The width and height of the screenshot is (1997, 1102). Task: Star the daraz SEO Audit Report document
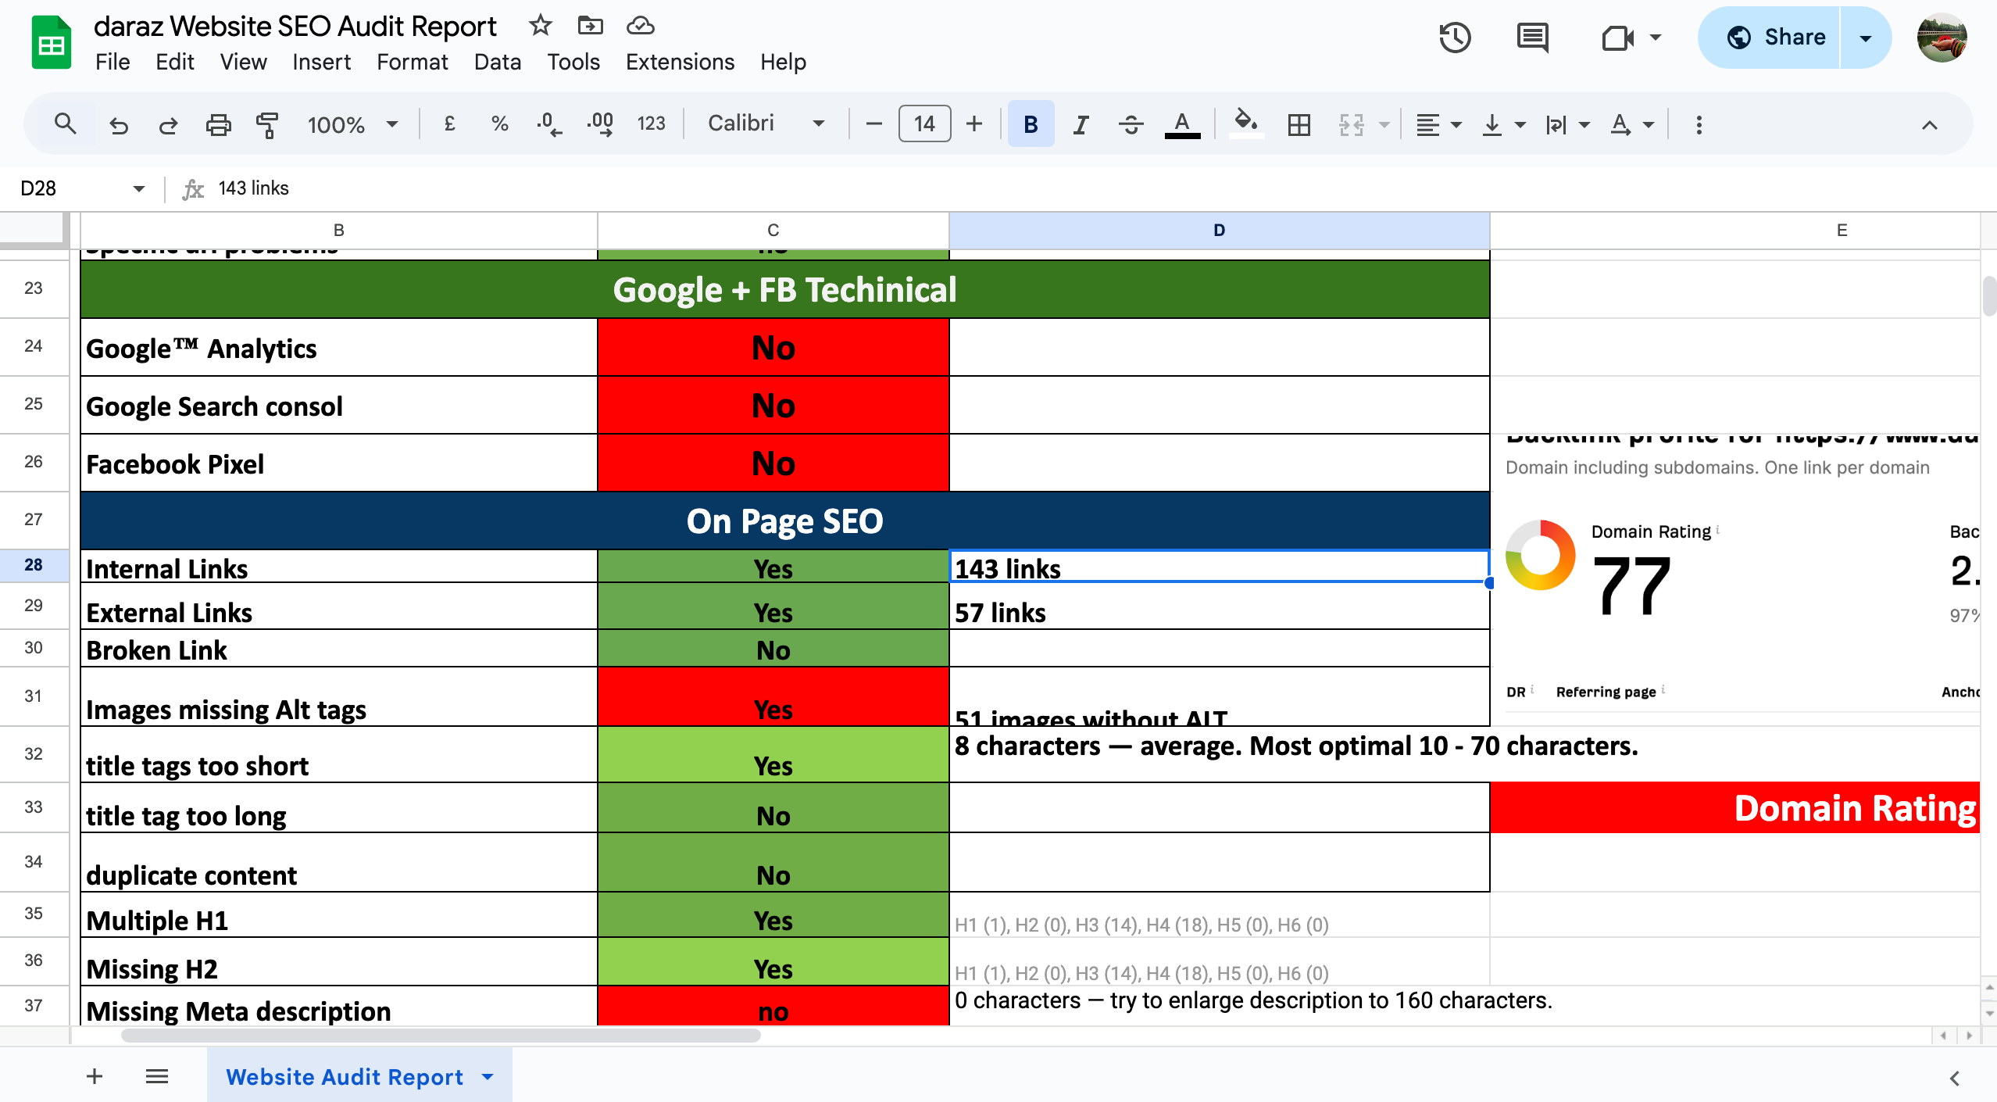click(x=541, y=25)
